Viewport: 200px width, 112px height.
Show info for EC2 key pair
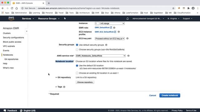pos(127,38)
